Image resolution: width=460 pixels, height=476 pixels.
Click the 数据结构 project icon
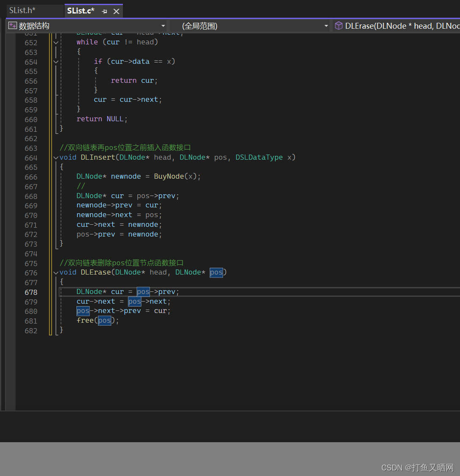[x=12, y=26]
